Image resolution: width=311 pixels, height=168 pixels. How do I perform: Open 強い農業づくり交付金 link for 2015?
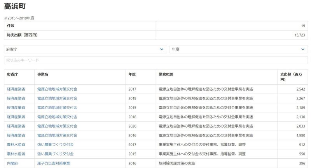55,154
